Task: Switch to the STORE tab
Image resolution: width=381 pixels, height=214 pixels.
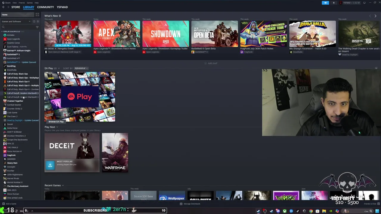Action: [16, 7]
